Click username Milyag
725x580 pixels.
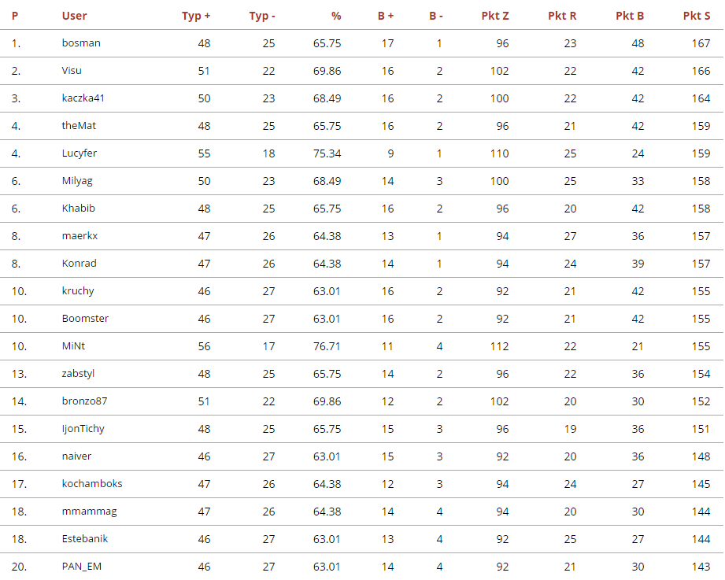[77, 181]
